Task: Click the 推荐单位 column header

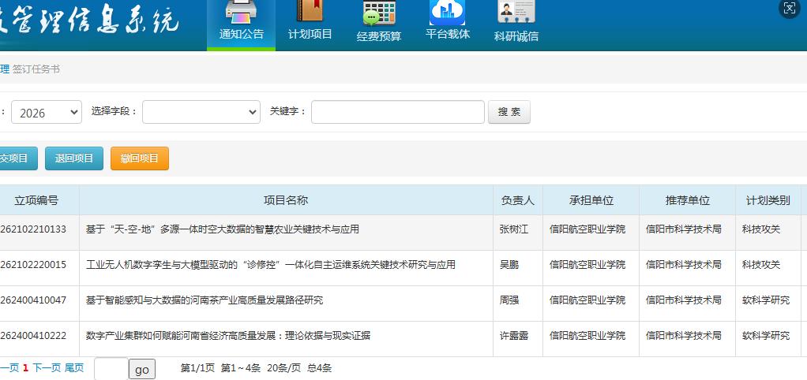Action: click(687, 200)
